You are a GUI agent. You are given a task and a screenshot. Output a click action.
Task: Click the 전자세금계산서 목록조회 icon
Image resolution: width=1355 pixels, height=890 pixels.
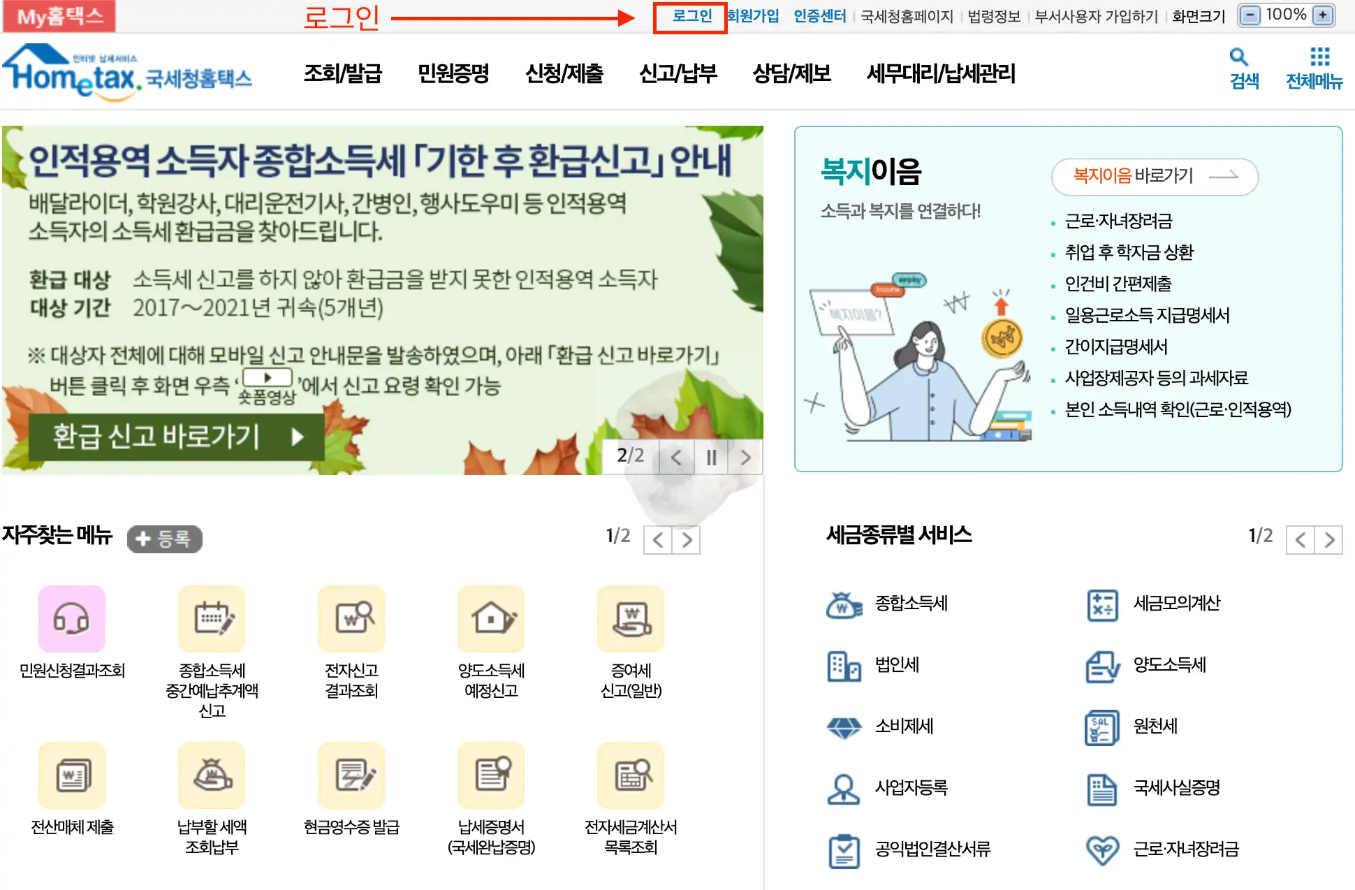631,775
